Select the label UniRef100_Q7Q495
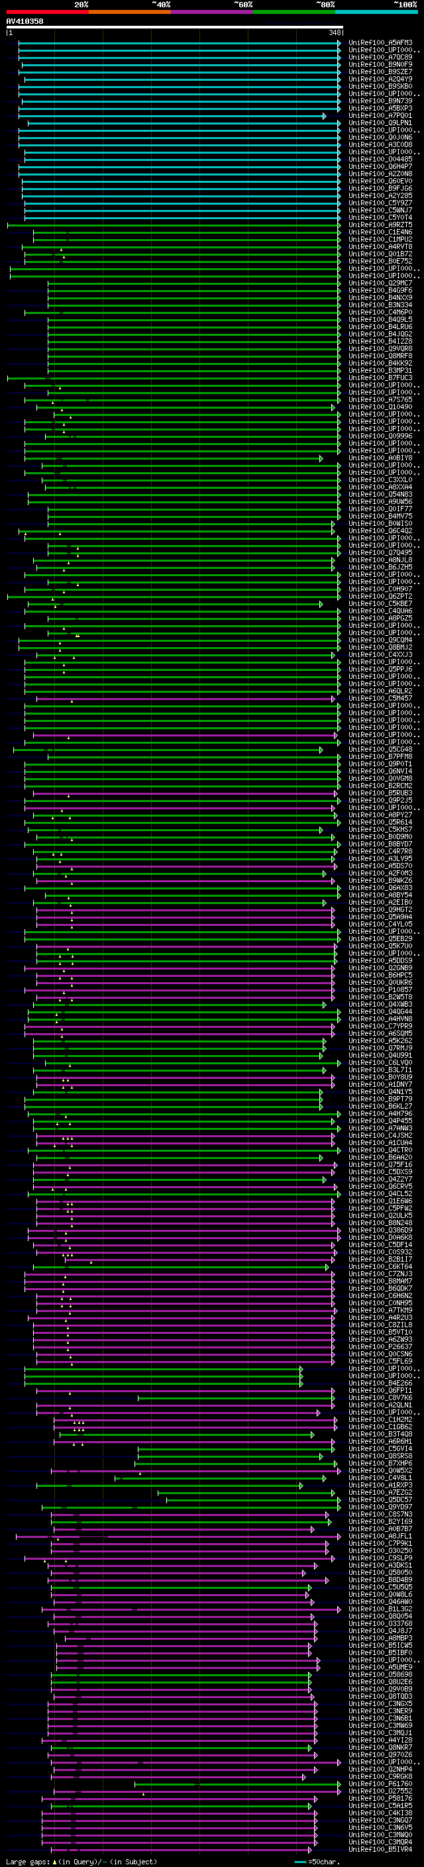Viewport: 424px width, 1867px height. tap(380, 553)
